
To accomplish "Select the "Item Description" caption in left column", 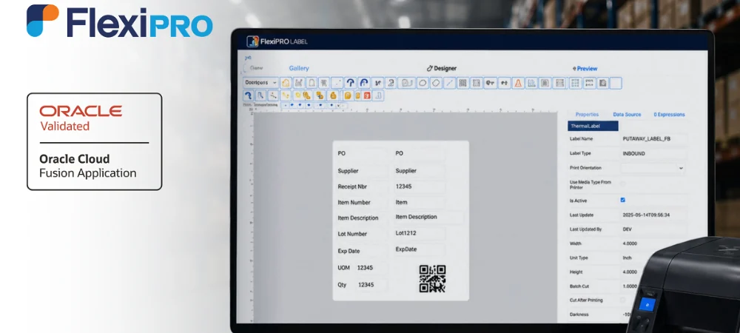I will 357,218.
